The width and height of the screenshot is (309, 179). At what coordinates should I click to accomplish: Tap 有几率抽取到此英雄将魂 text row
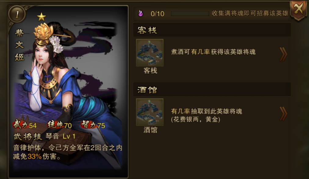[207, 115]
